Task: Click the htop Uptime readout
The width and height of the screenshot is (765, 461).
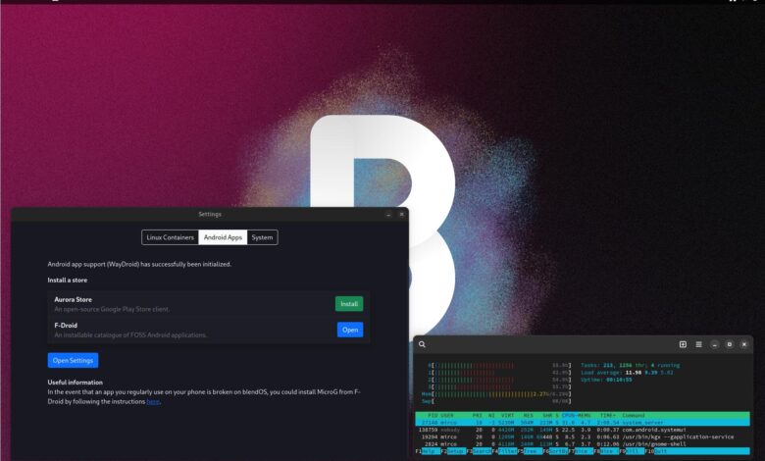Action: click(x=606, y=380)
